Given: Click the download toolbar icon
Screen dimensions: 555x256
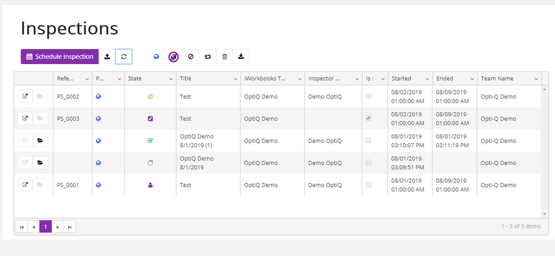Looking at the screenshot, I should point(241,57).
